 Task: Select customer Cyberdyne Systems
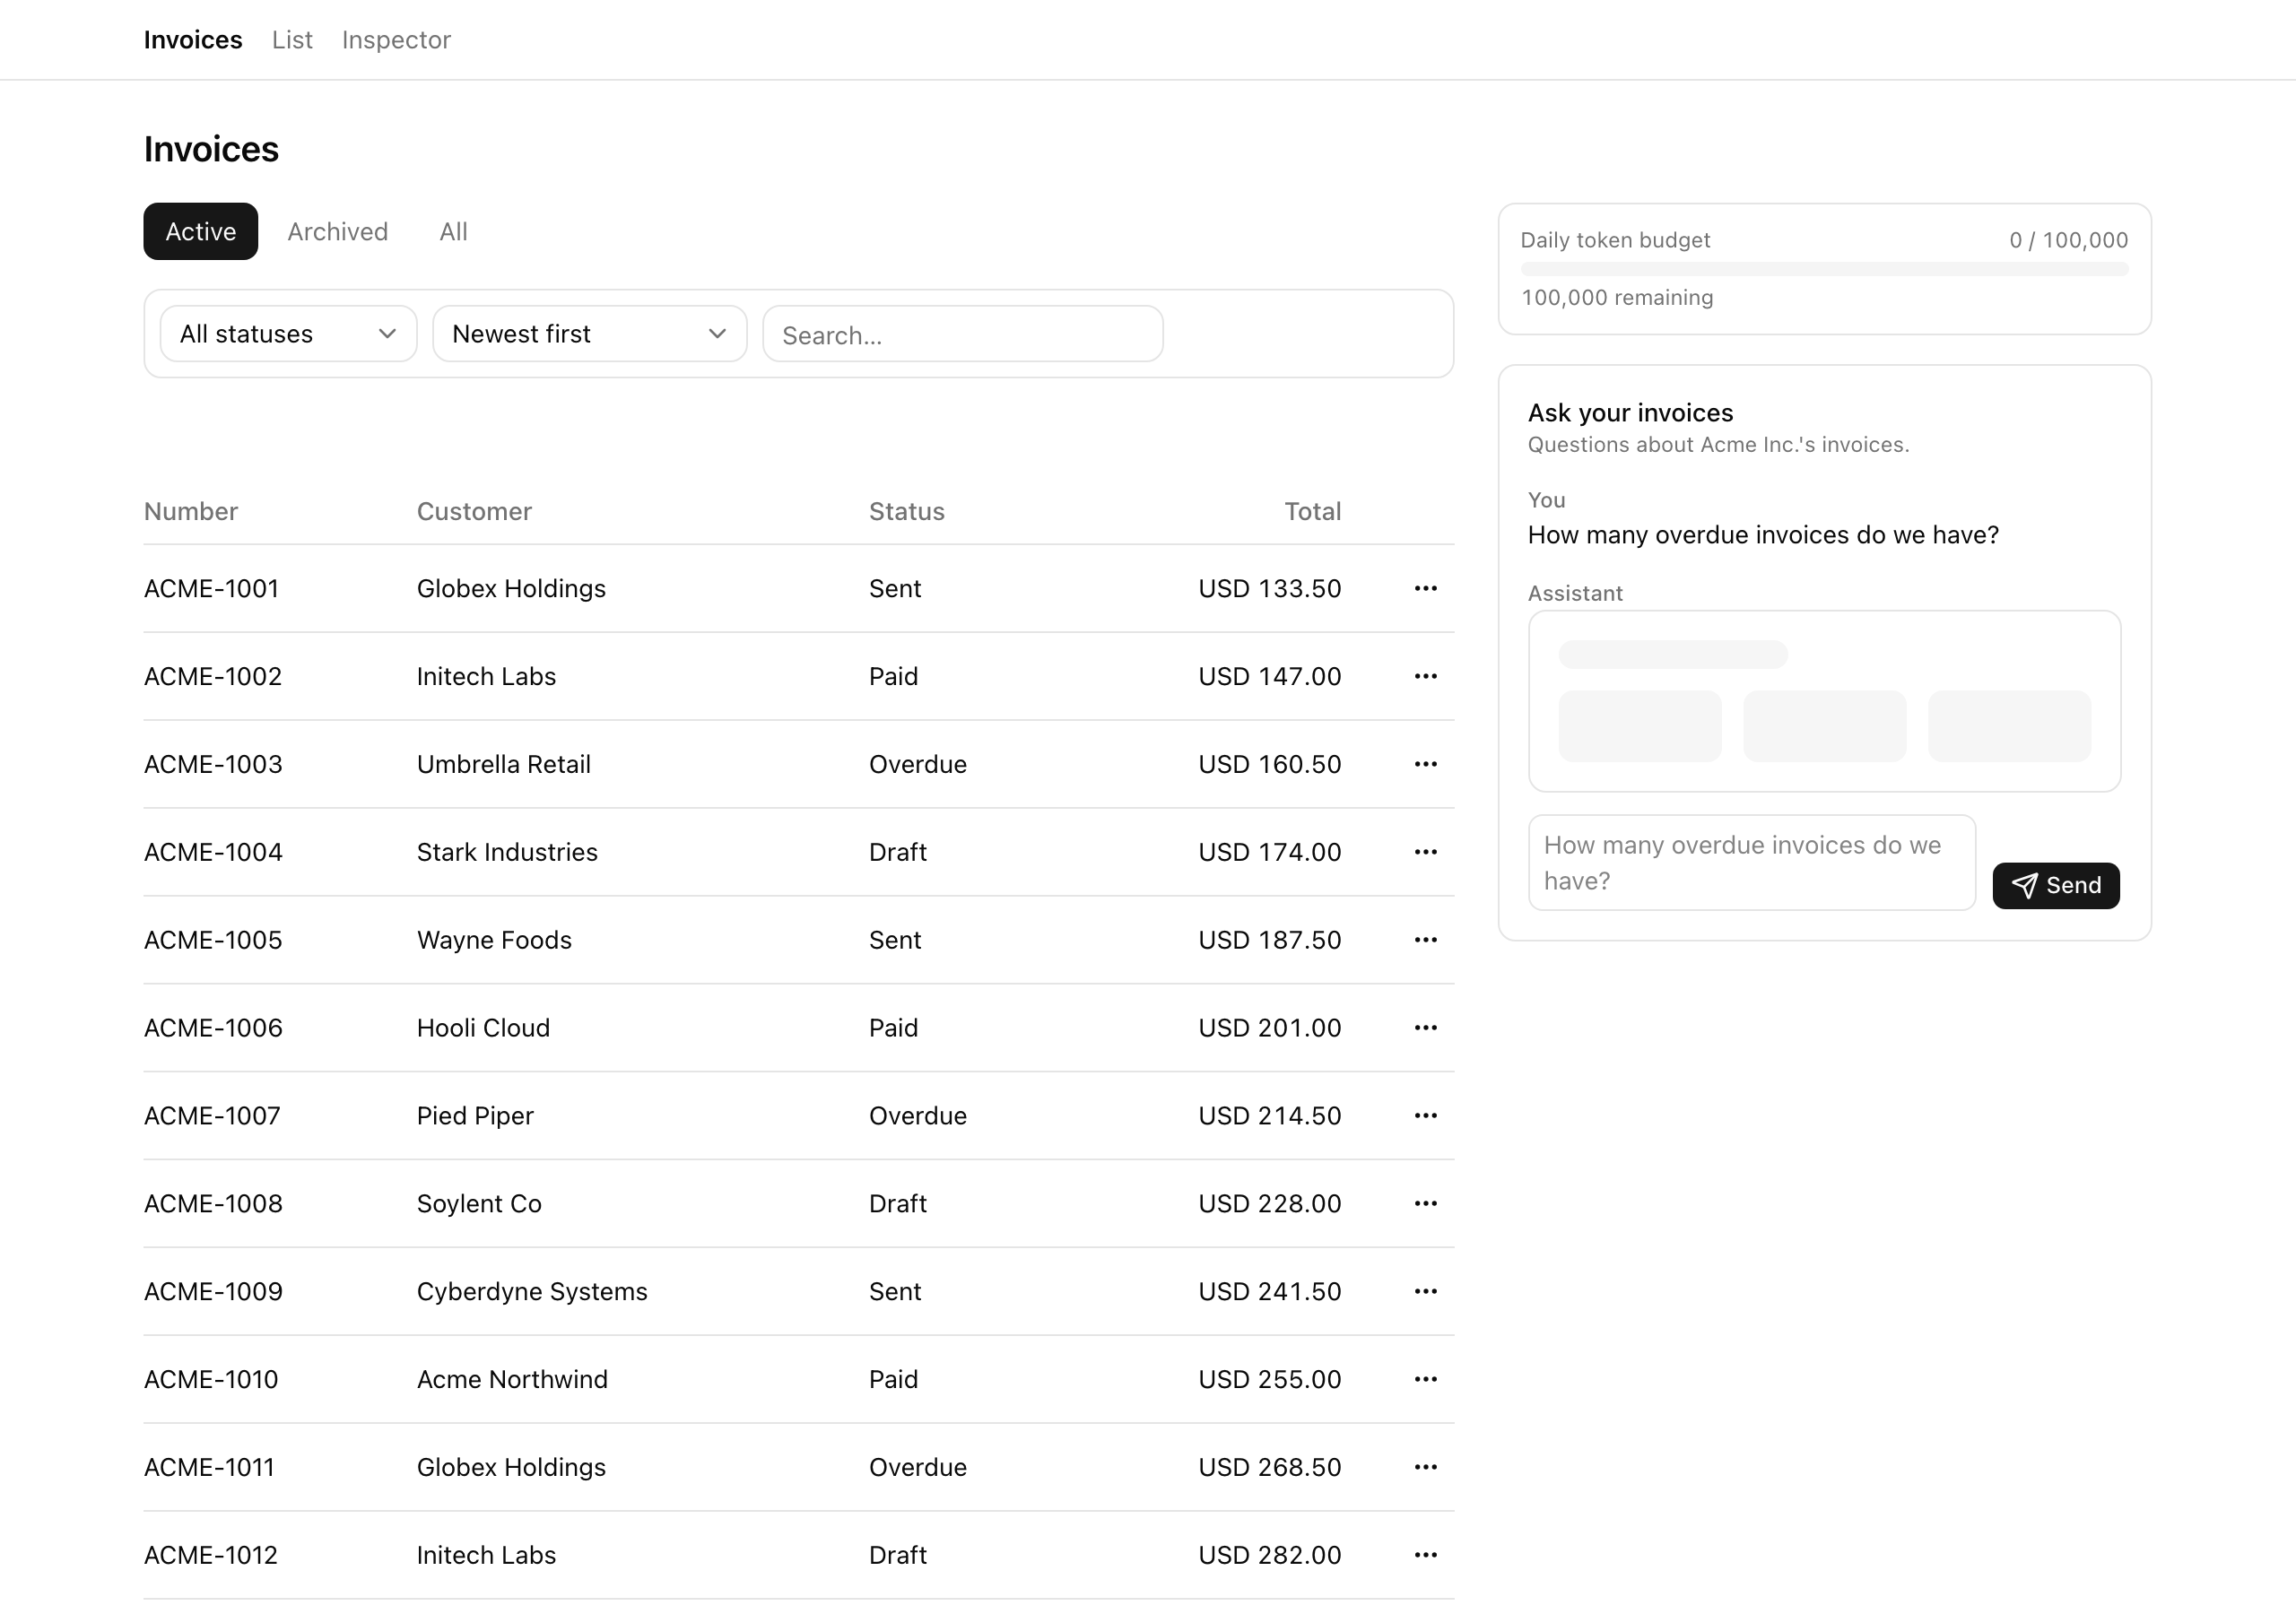point(532,1292)
